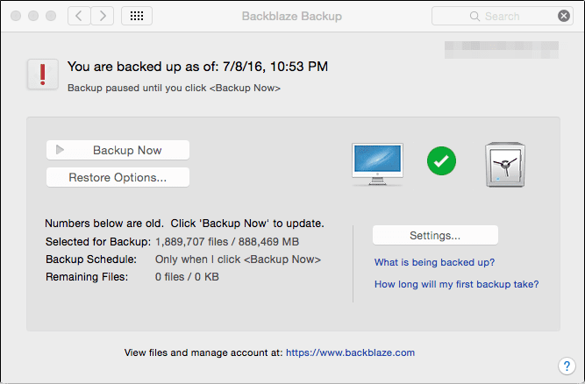Click the green checkmark status icon
585x384 pixels.
[441, 161]
